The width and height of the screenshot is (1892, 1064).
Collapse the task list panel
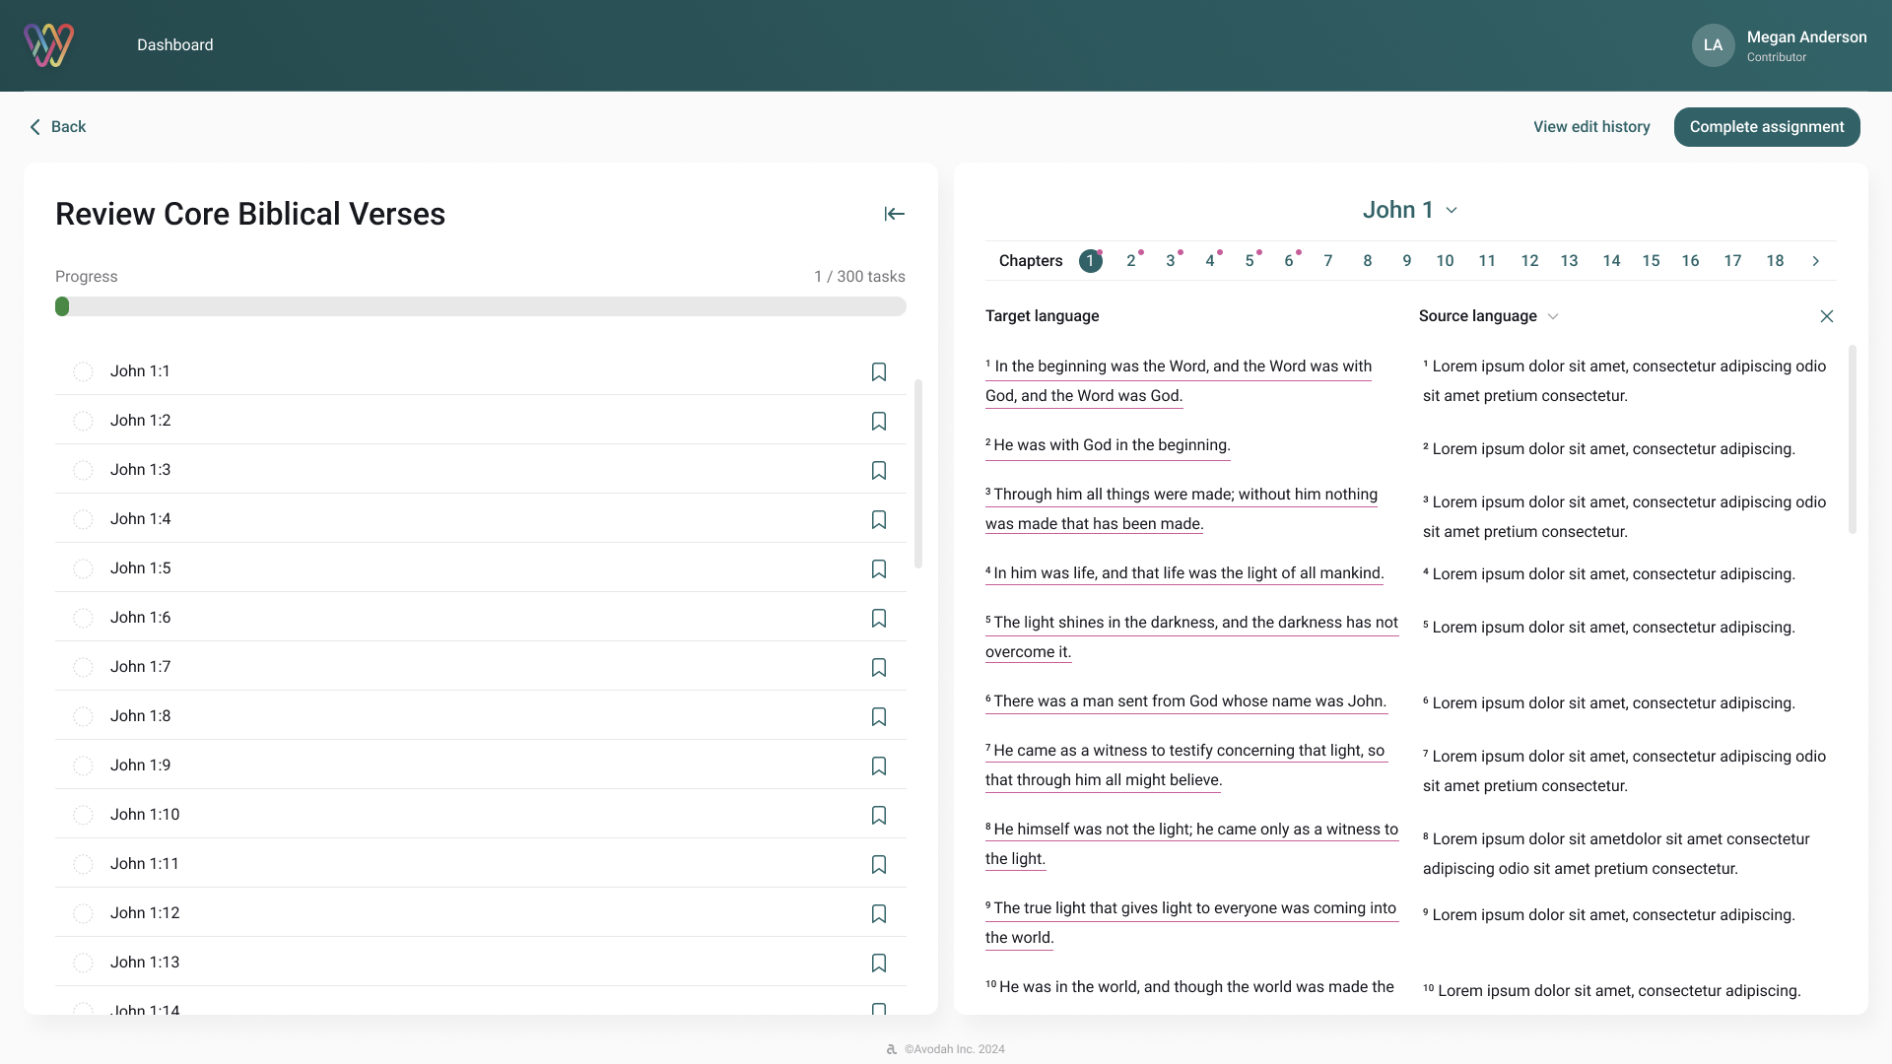coord(894,214)
